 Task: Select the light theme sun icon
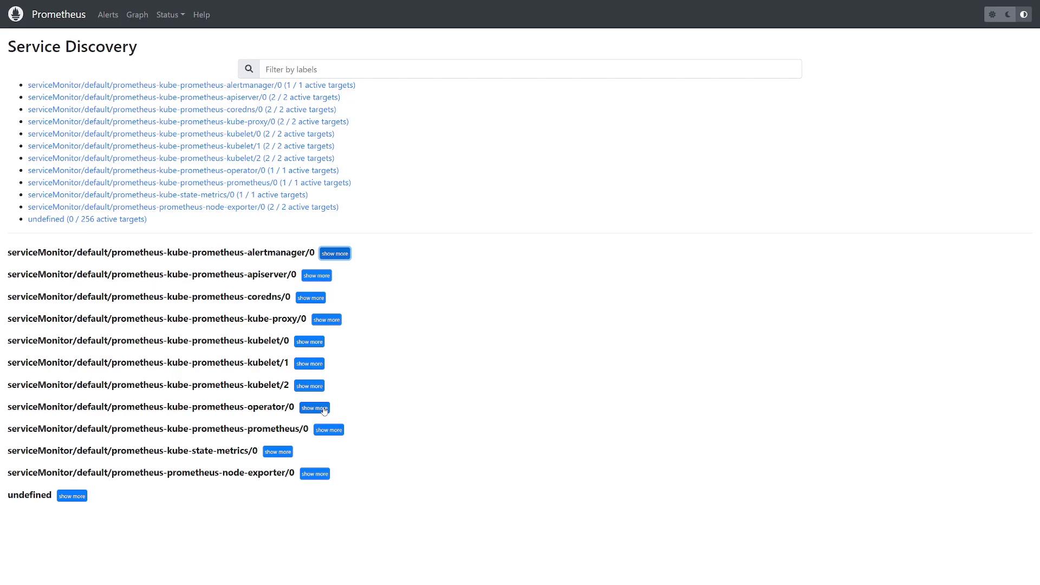click(x=992, y=15)
